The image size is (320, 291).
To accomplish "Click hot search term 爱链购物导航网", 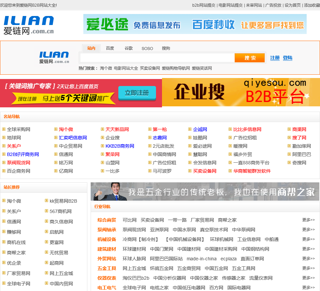I will [176, 68].
